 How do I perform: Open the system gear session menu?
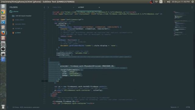pos(193,2)
